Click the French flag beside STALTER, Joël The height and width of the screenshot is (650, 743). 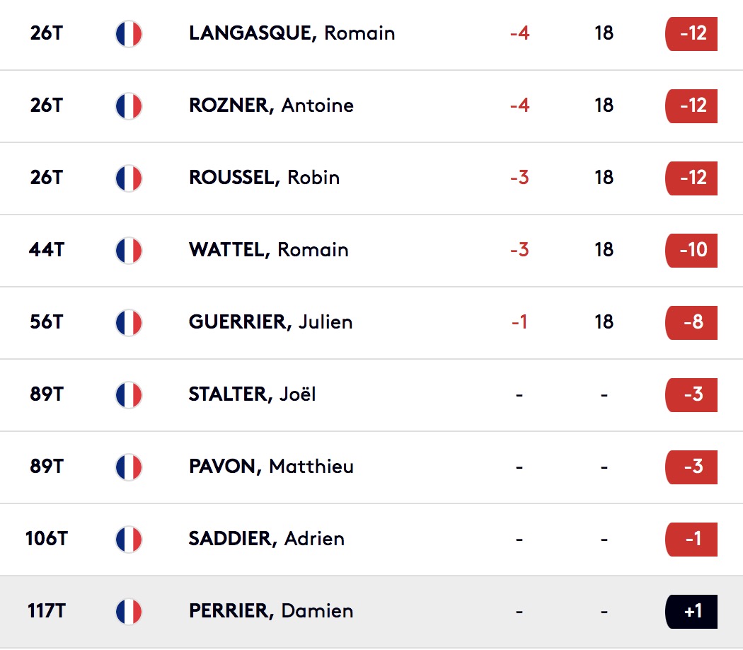tap(129, 395)
